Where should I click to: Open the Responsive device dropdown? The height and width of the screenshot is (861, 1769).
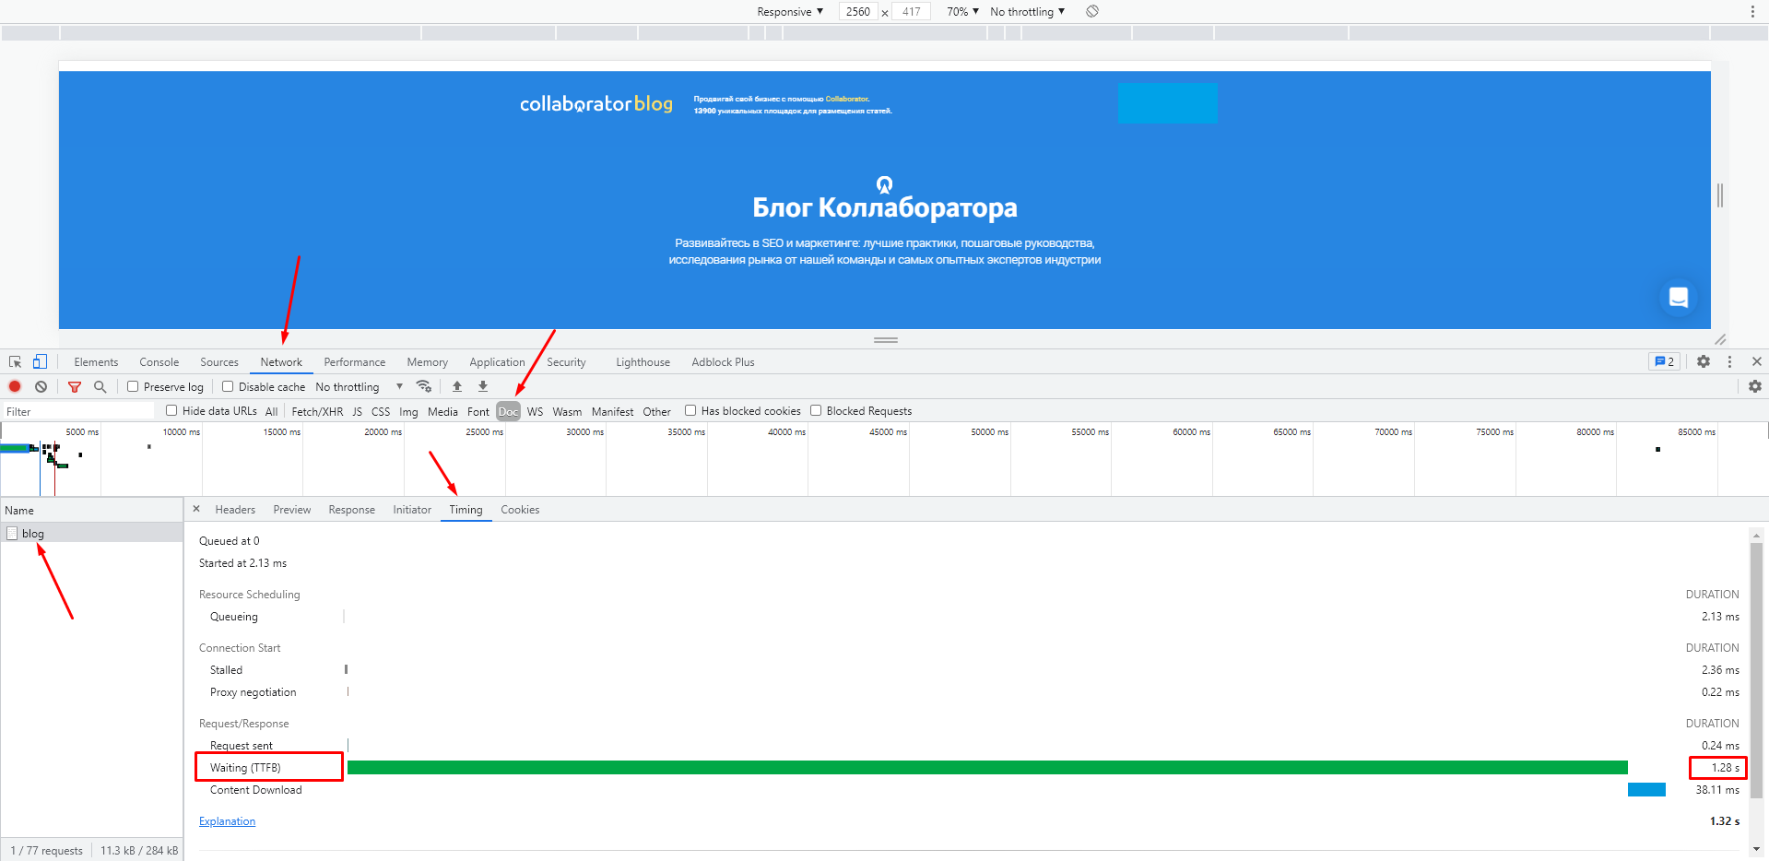pos(789,12)
